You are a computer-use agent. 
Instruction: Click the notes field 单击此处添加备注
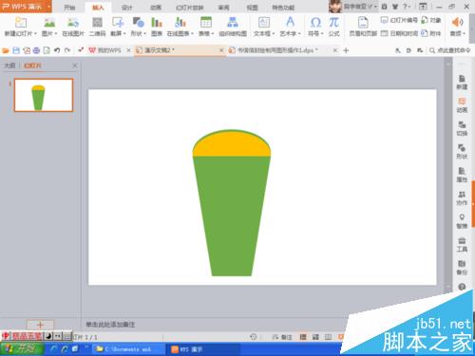[x=110, y=325]
